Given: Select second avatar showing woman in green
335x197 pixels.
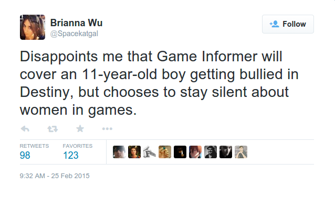Looking at the screenshot, I should [x=134, y=152].
